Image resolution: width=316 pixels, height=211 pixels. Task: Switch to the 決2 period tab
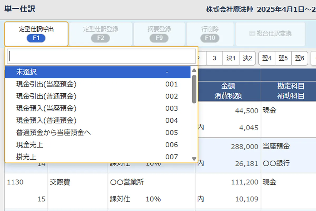coord(247,58)
